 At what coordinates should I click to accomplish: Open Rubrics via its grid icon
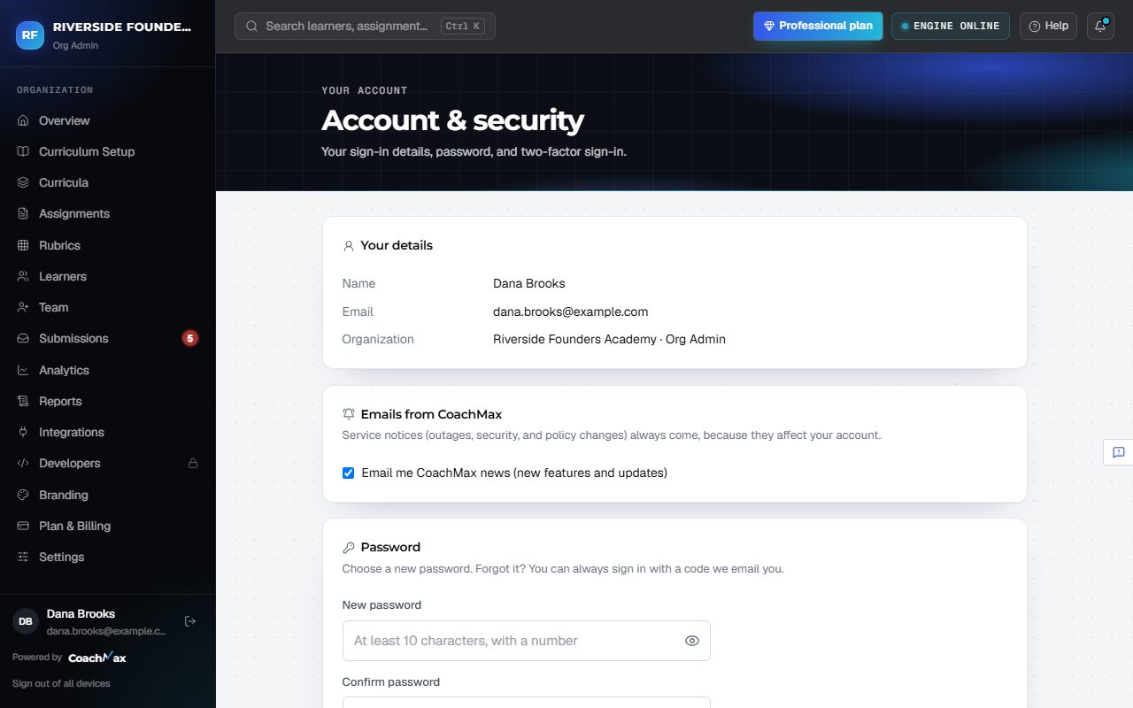coord(23,245)
